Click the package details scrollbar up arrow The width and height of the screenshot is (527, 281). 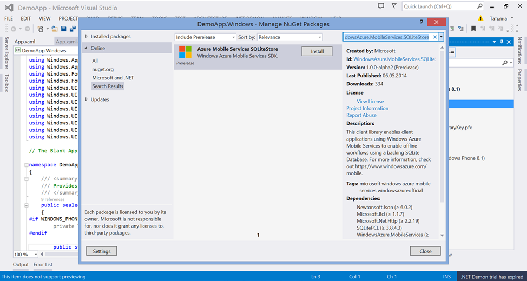pyautogui.click(x=442, y=48)
